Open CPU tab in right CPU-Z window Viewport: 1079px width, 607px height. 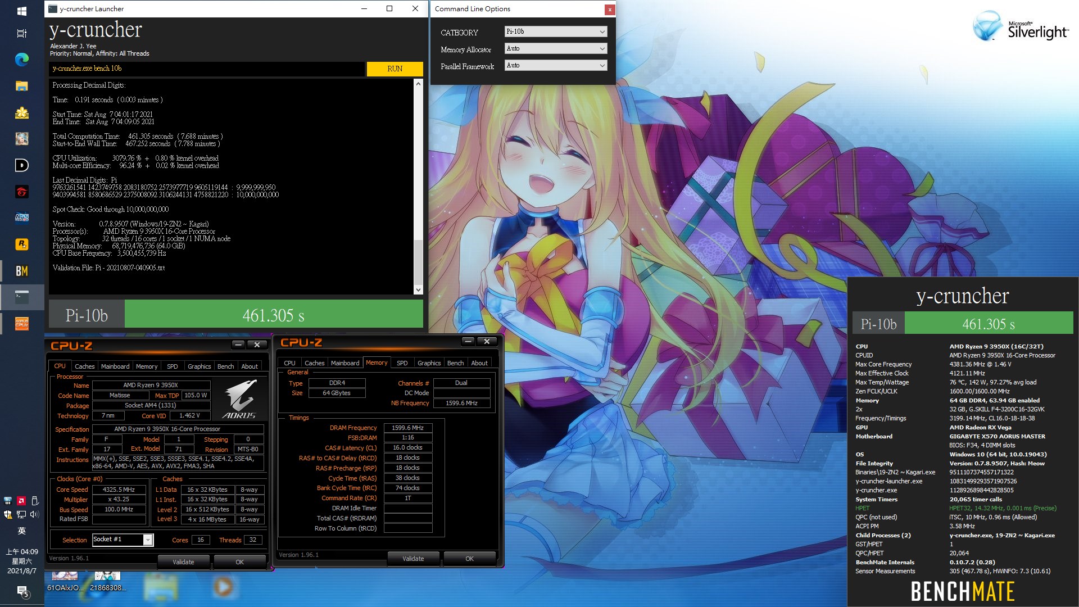pos(290,363)
